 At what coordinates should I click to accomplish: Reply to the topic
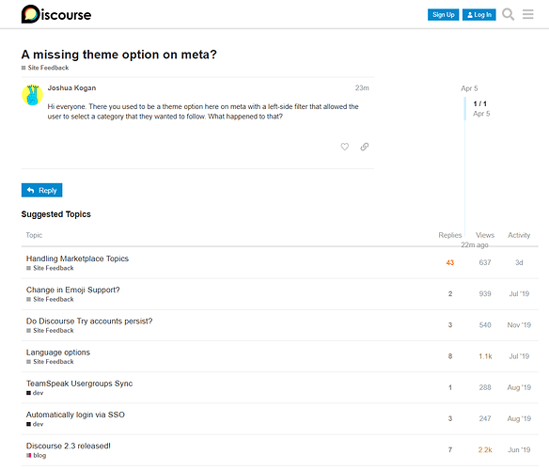click(41, 190)
